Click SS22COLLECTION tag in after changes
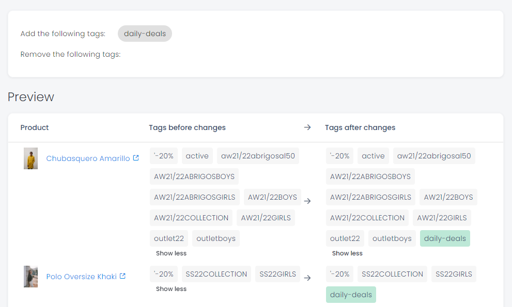The height and width of the screenshot is (307, 512). (392, 274)
